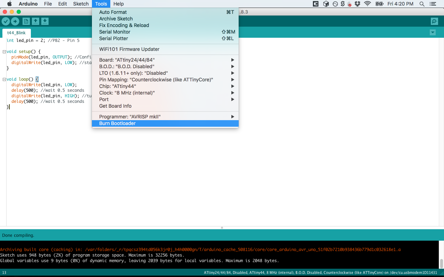Click the clock showing Fri 4:20 PM
The width and height of the screenshot is (444, 277).
tap(400, 4)
